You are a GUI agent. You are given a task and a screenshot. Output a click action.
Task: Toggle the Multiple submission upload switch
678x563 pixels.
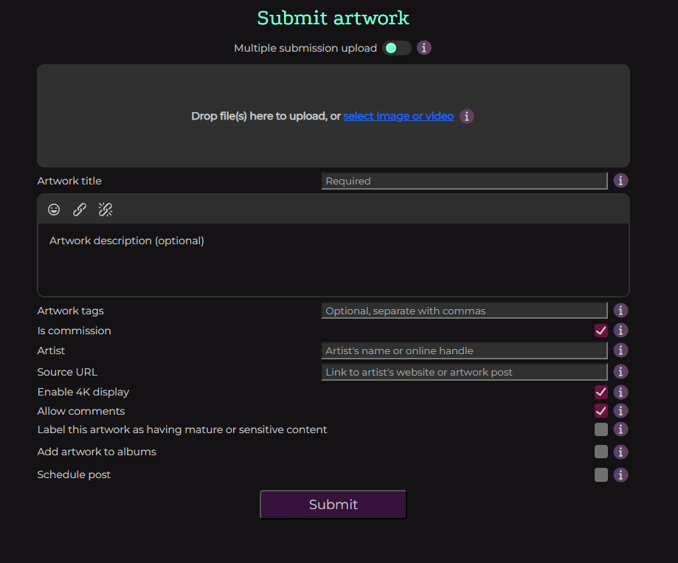[x=396, y=48]
